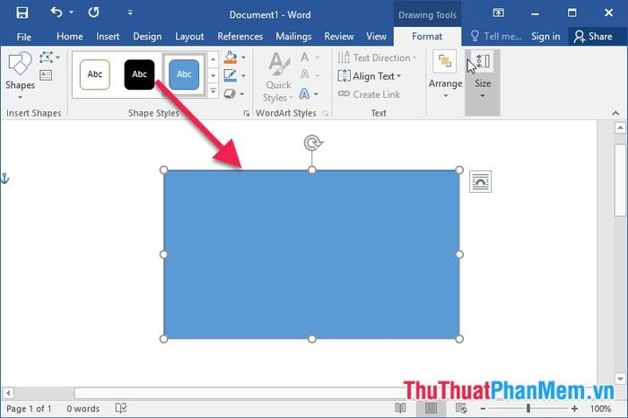Click the Tell me search box
The height and width of the screenshot is (418, 628).
point(497,37)
